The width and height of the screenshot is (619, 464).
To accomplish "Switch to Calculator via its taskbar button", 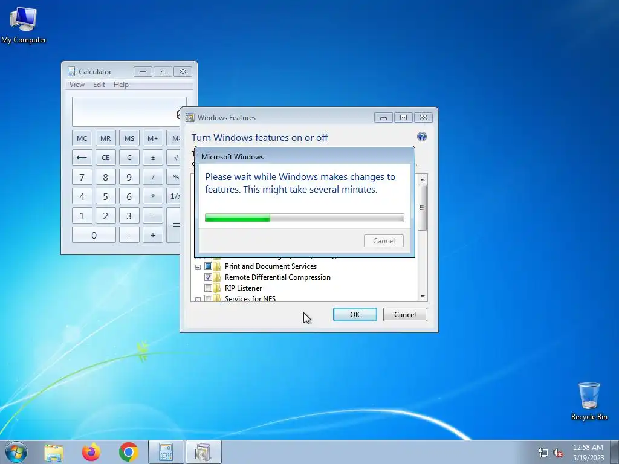I will point(166,452).
